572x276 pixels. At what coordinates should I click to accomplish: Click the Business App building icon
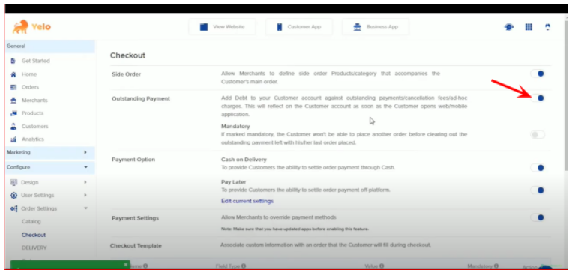[358, 27]
